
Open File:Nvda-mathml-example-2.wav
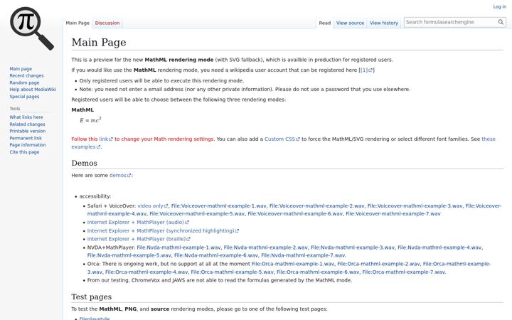pos(265,247)
